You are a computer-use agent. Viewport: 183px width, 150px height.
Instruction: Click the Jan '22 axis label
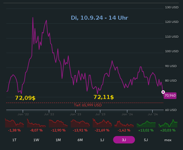pyautogui.click(x=23, y=114)
